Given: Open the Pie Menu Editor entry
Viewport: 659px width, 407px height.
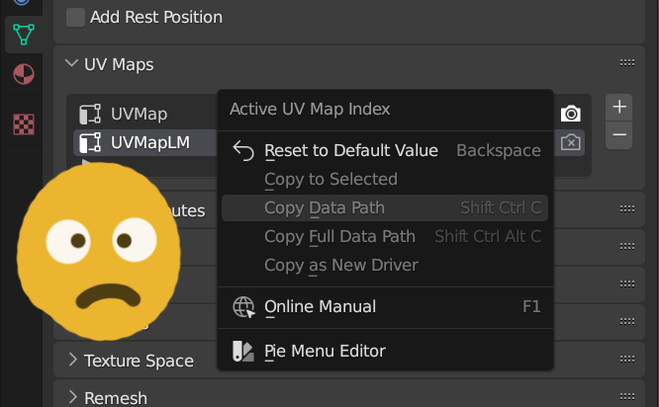Looking at the screenshot, I should (385, 352).
